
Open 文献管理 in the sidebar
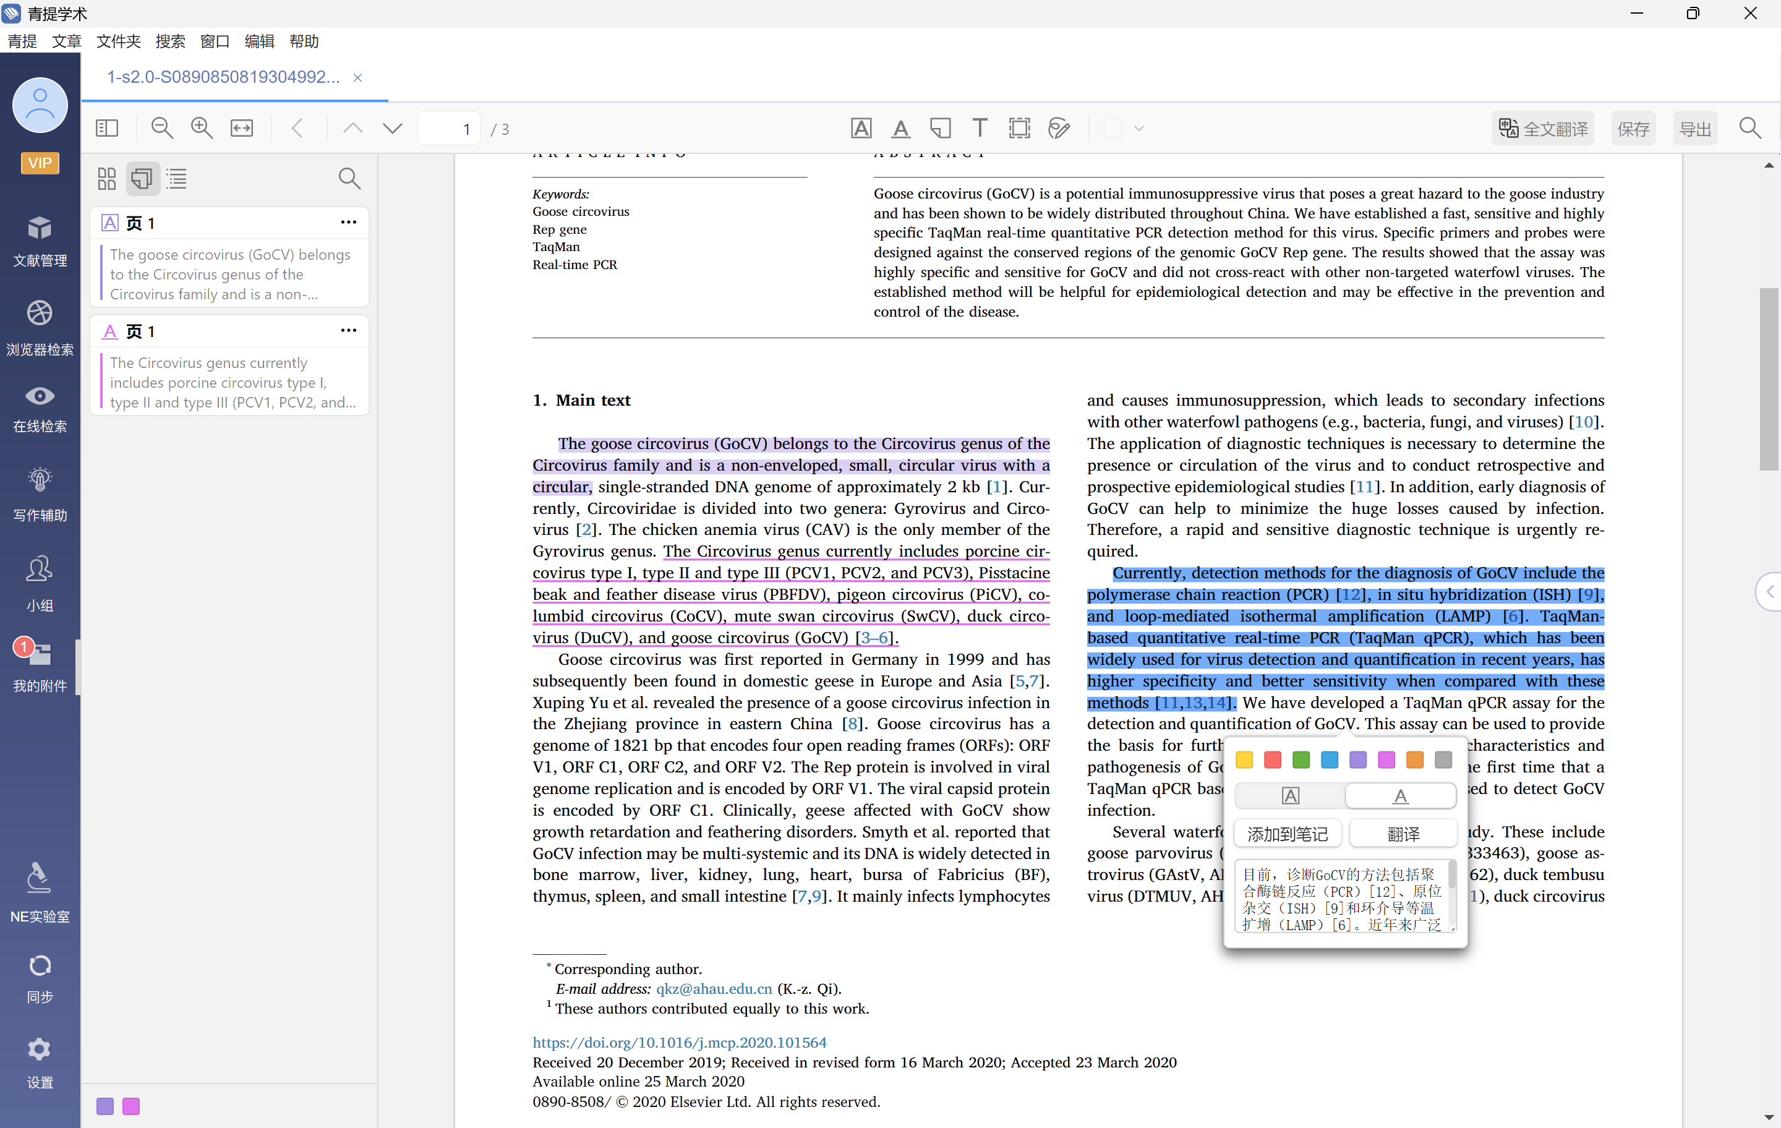click(x=40, y=241)
